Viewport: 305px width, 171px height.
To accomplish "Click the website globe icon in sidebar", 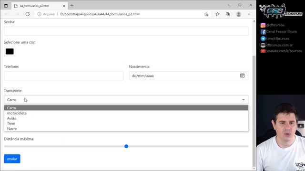I will click(263, 45).
